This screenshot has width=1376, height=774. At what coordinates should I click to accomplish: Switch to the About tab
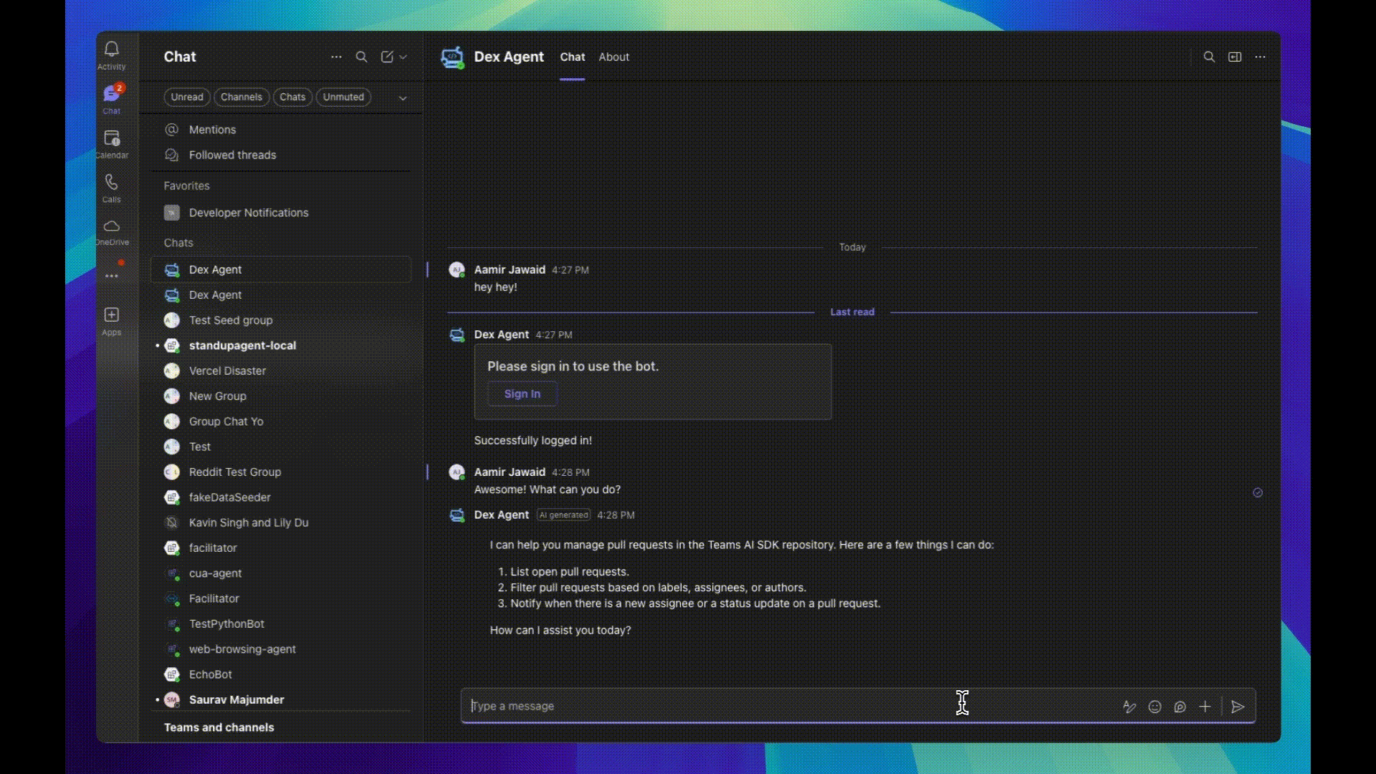(613, 57)
